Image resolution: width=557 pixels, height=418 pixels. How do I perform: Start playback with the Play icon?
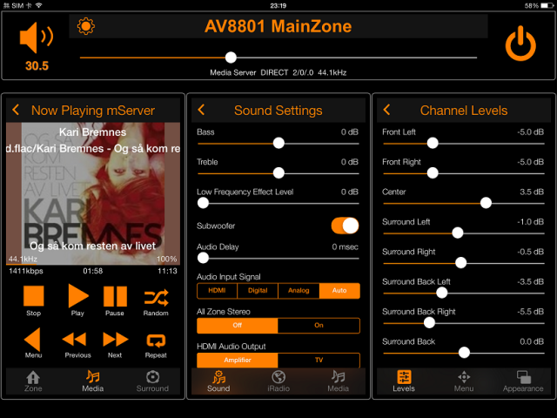pyautogui.click(x=78, y=296)
